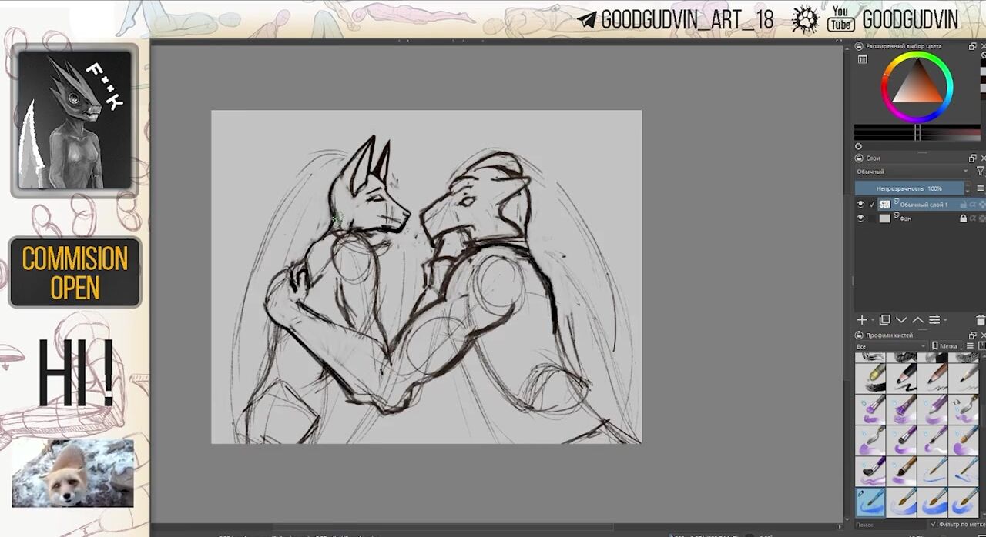The height and width of the screenshot is (537, 986).
Task: Adjust the 'Непрозрачность' opacity slider
Action: [x=909, y=188]
